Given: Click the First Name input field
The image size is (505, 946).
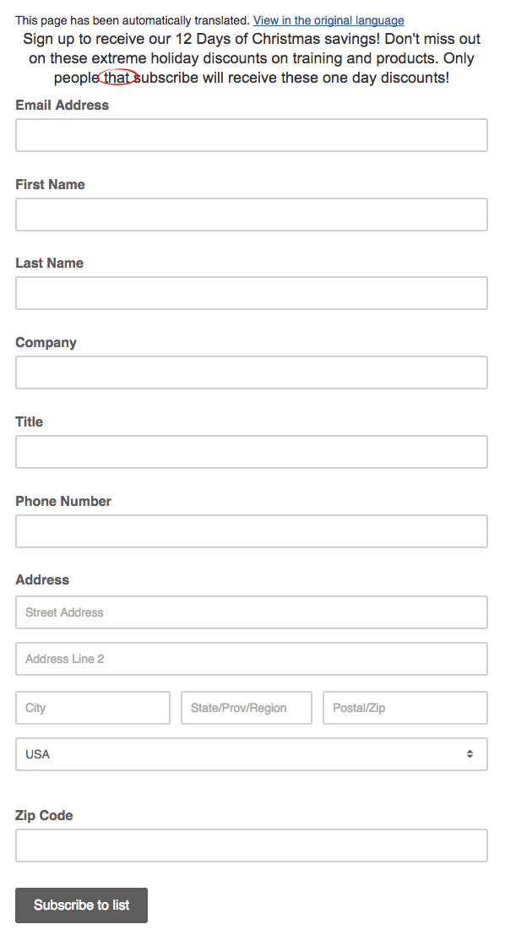Looking at the screenshot, I should [x=251, y=215].
